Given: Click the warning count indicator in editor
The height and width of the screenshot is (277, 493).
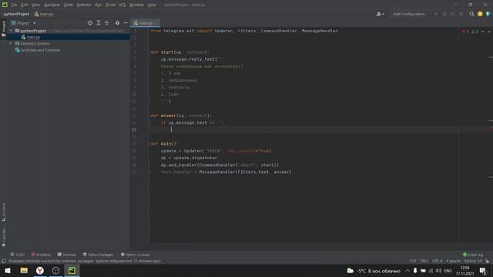Looking at the screenshot, I should coord(475,32).
